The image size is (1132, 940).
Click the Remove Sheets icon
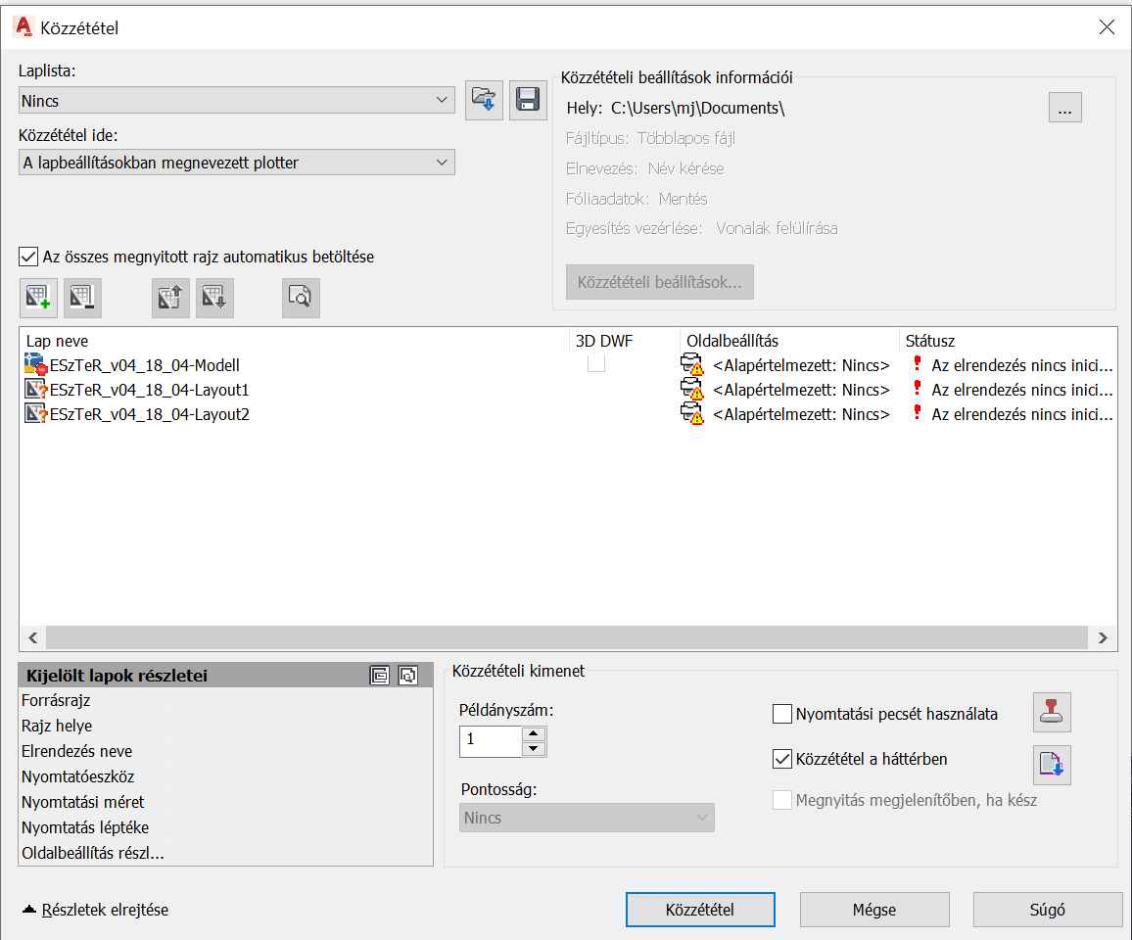point(82,298)
